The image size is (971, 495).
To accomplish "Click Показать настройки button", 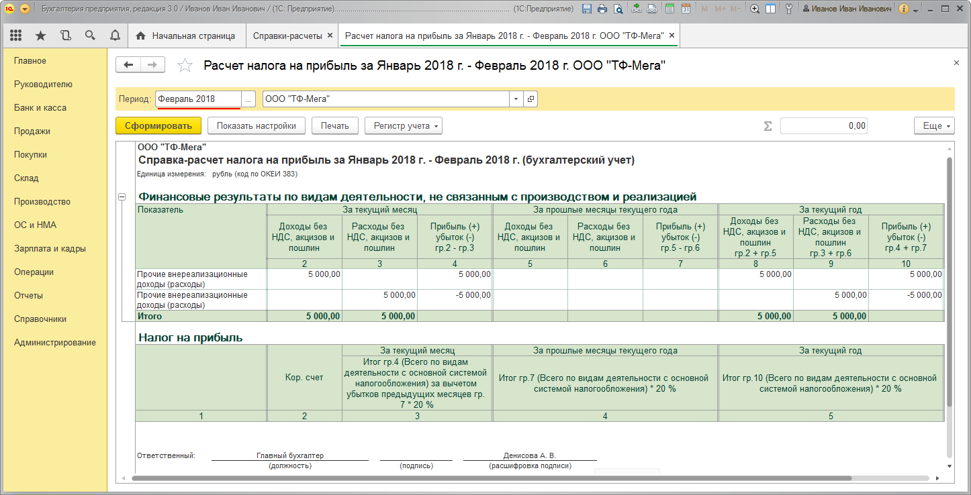I will pos(257,126).
